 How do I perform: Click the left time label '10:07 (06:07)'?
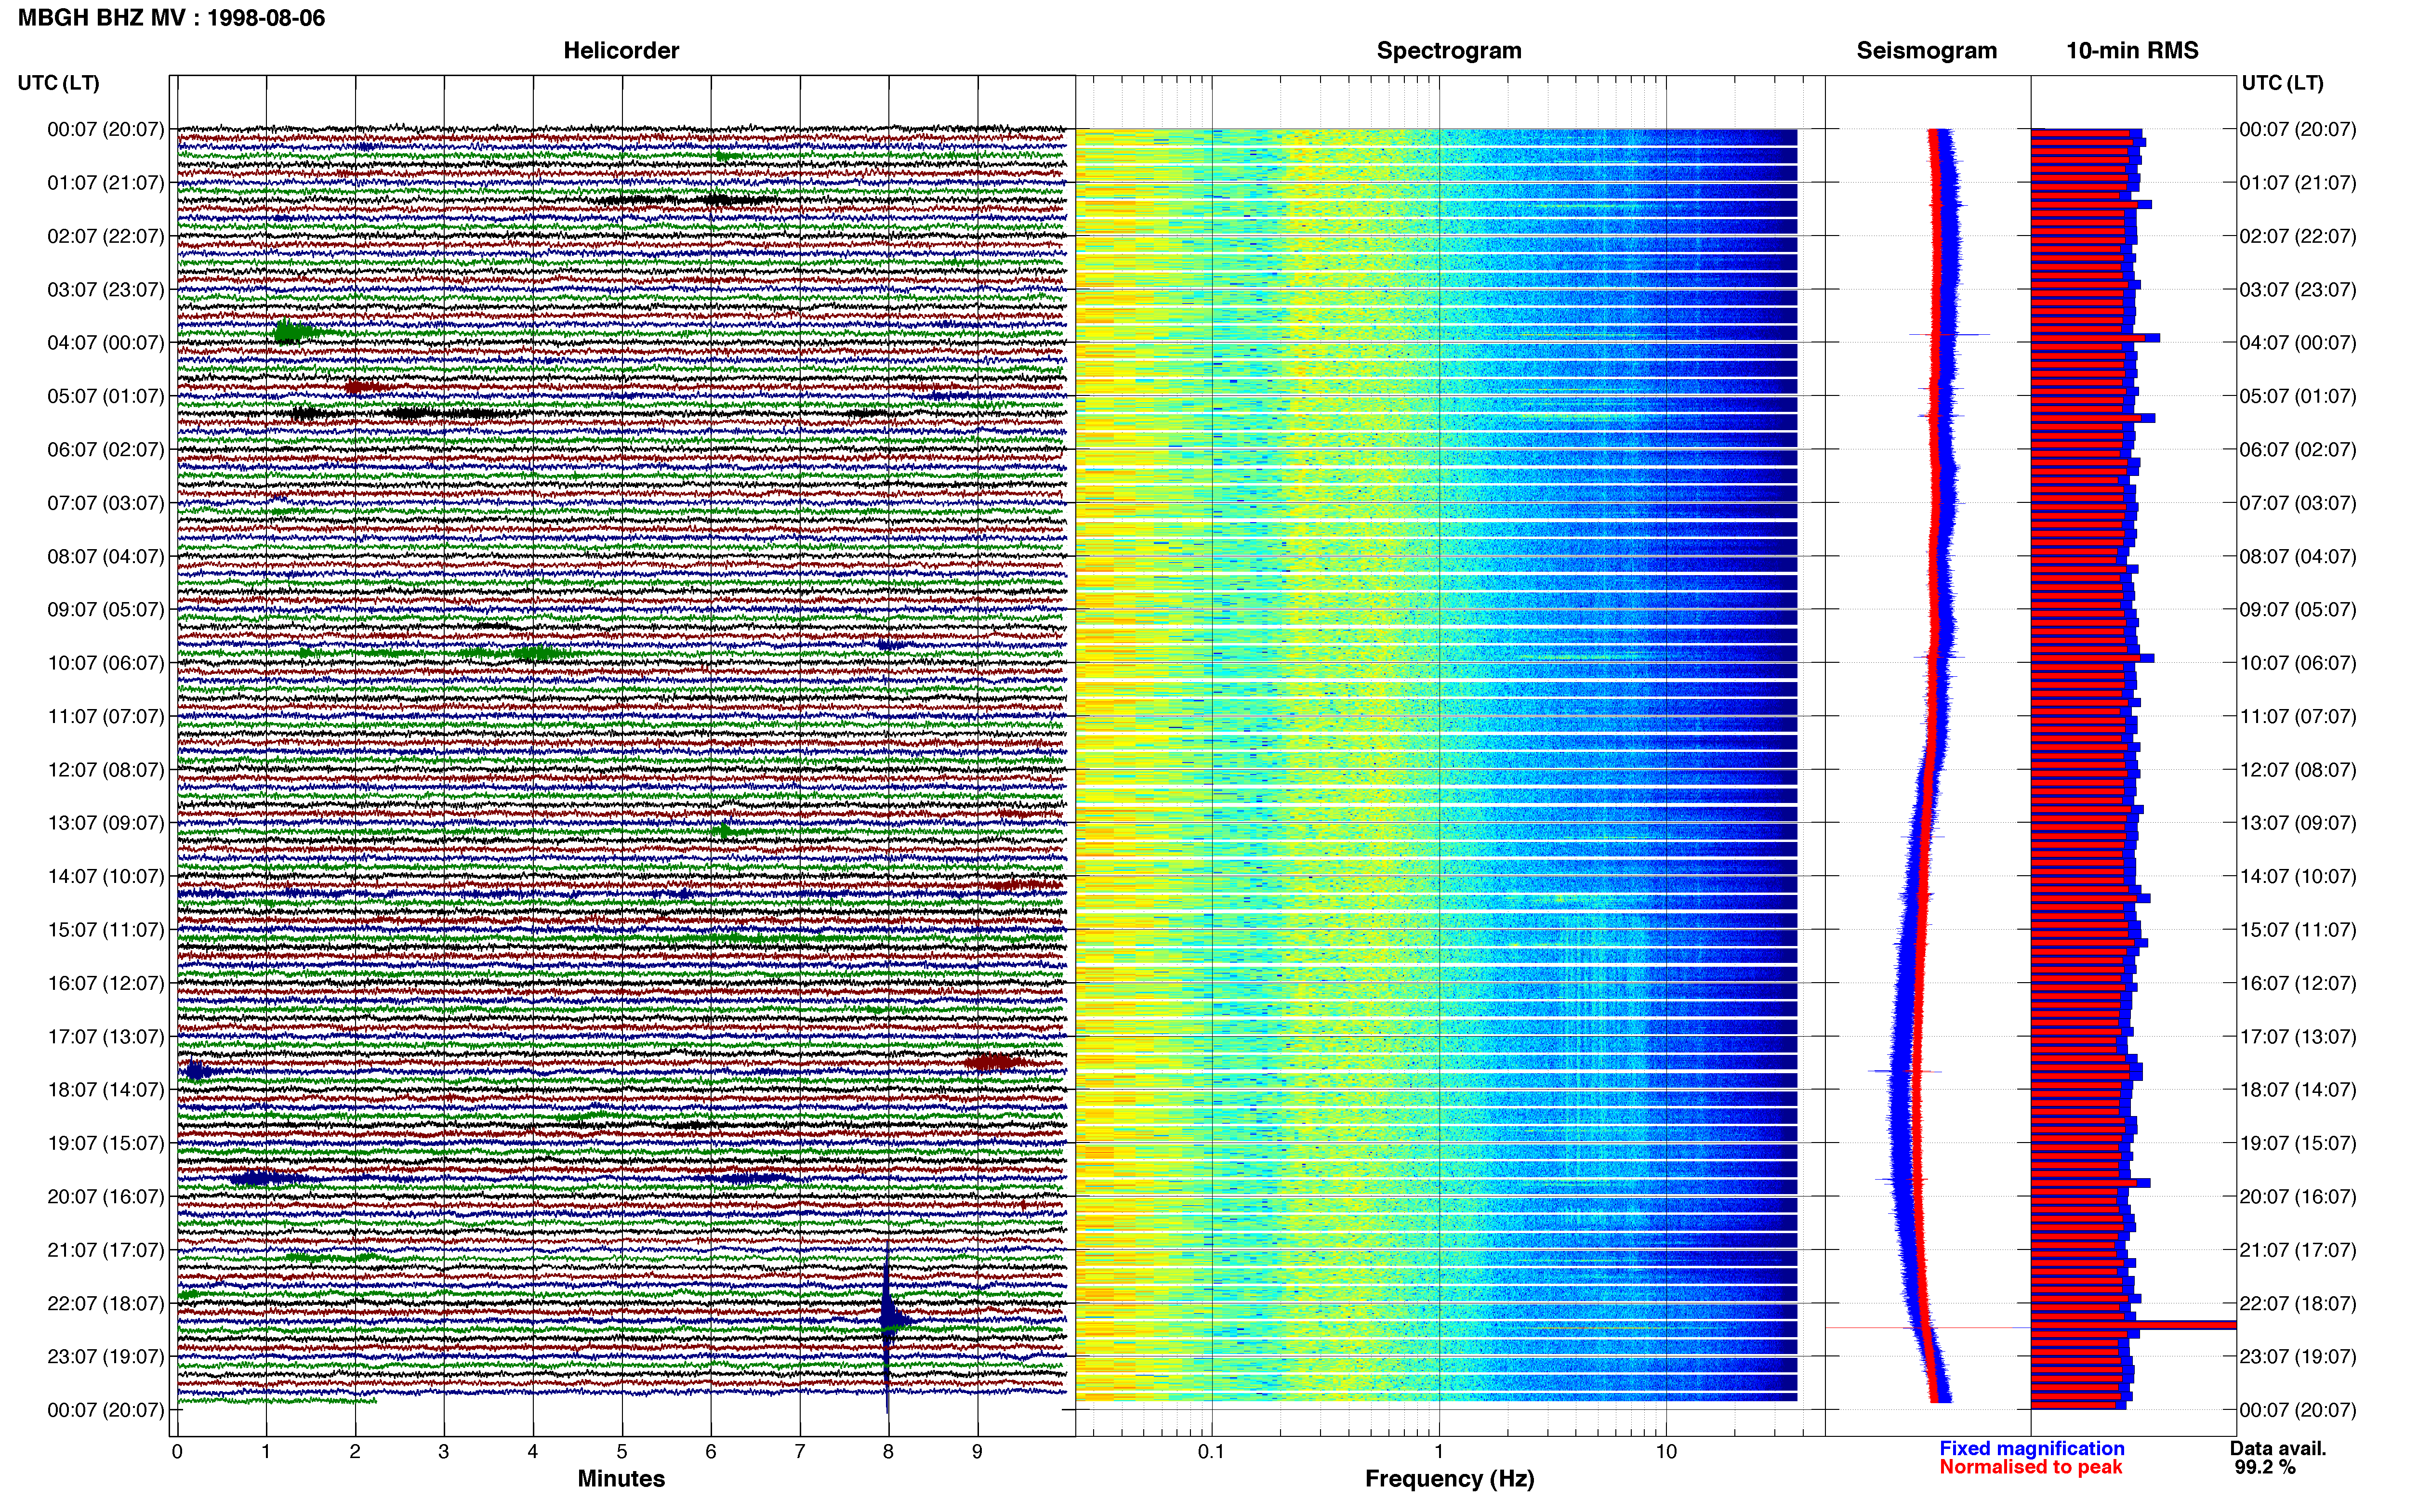(105, 662)
